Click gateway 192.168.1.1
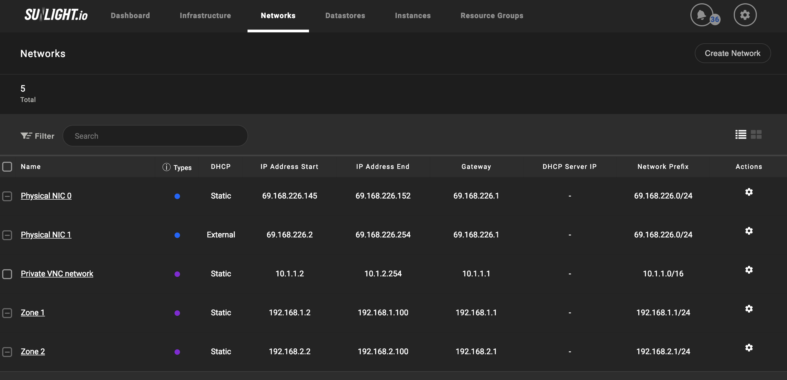This screenshot has width=787, height=380. [x=476, y=313]
